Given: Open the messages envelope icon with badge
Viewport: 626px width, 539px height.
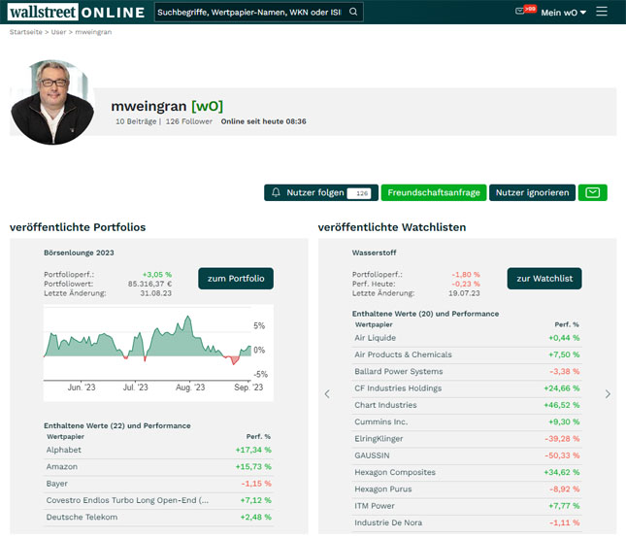Looking at the screenshot, I should [x=525, y=10].
